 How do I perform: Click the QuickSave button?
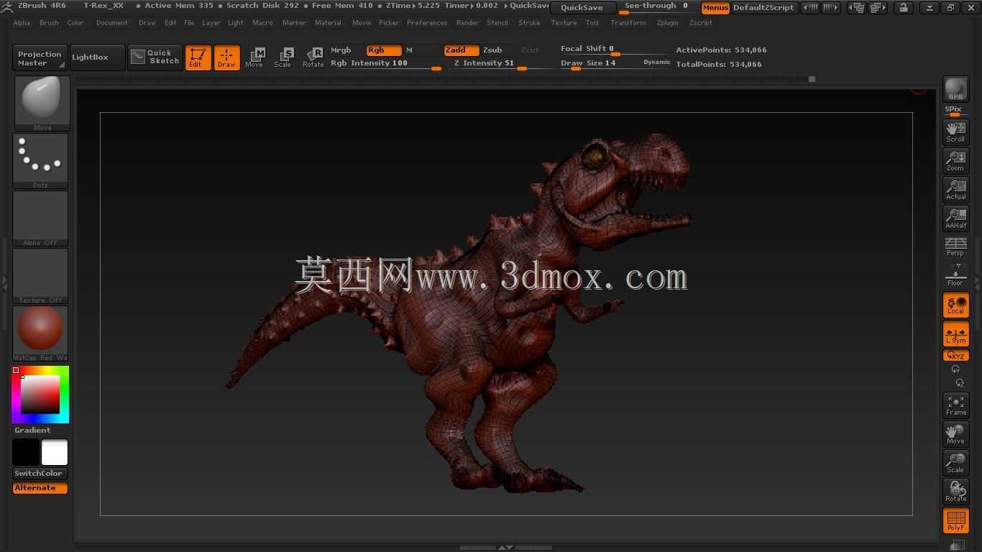(x=583, y=7)
